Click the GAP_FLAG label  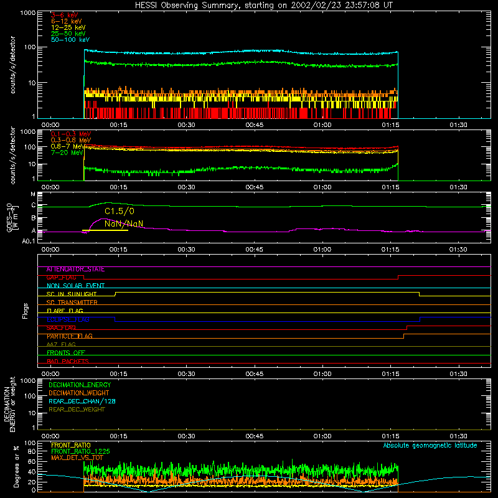[61, 278]
